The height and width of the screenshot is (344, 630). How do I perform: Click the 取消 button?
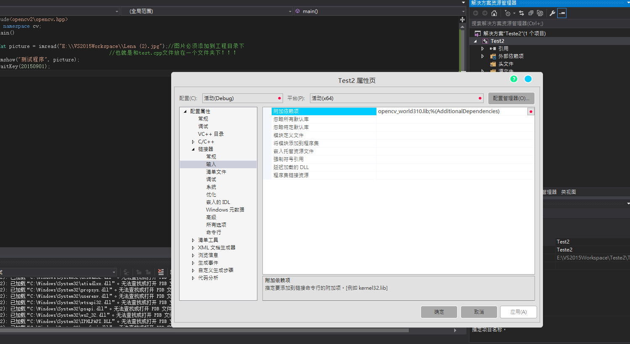point(479,312)
